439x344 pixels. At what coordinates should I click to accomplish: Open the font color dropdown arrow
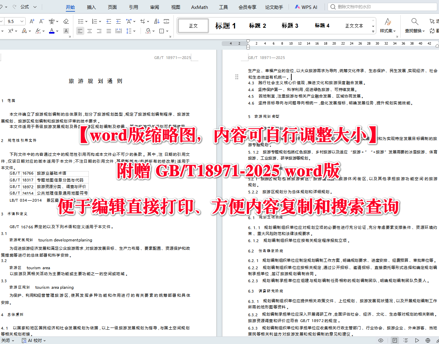pyautogui.click(x=58, y=31)
